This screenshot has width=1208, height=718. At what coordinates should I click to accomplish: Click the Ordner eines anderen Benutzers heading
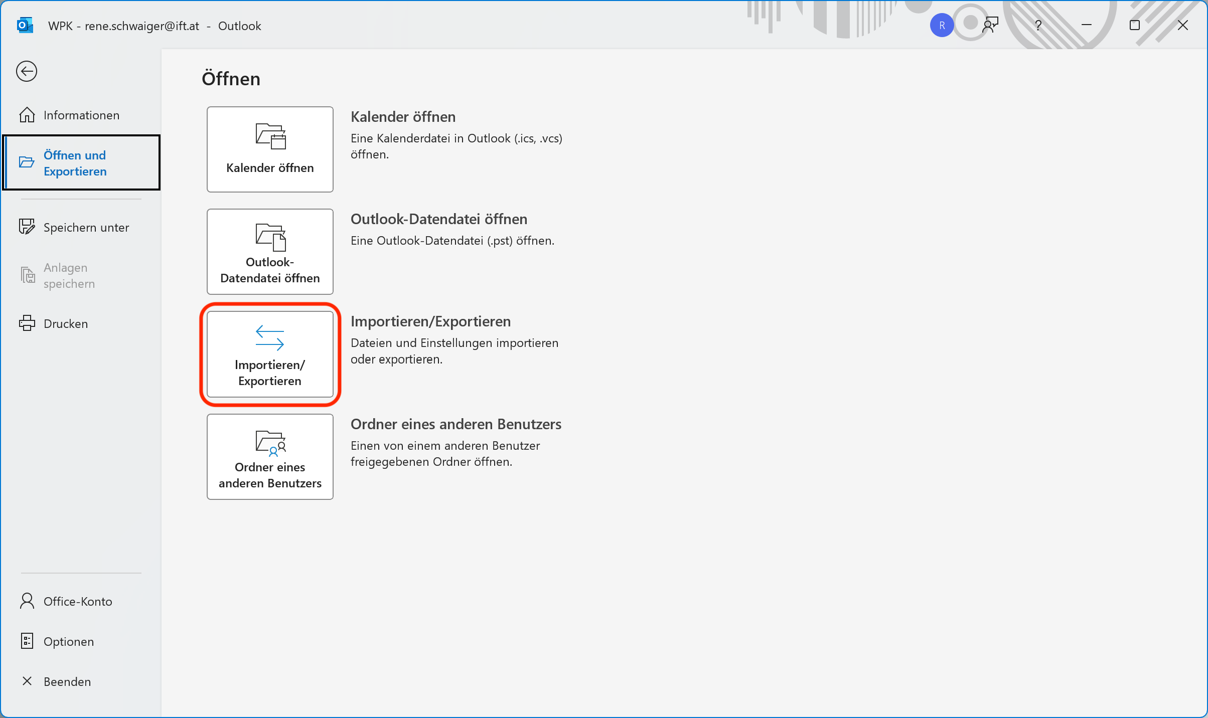click(456, 425)
